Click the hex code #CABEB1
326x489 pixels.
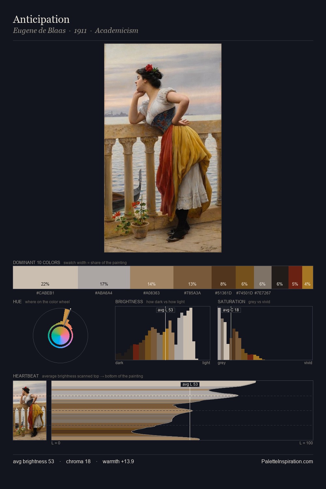tap(45, 293)
